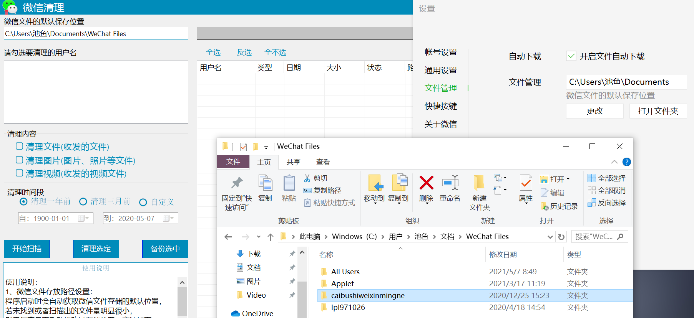694x318 pixels.
Task: Click the Rename icon in ribbon
Action: [x=450, y=183]
